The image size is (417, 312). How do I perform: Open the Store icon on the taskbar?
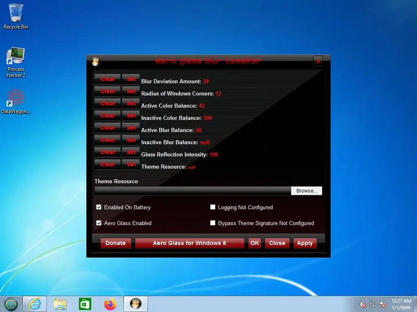(x=85, y=304)
